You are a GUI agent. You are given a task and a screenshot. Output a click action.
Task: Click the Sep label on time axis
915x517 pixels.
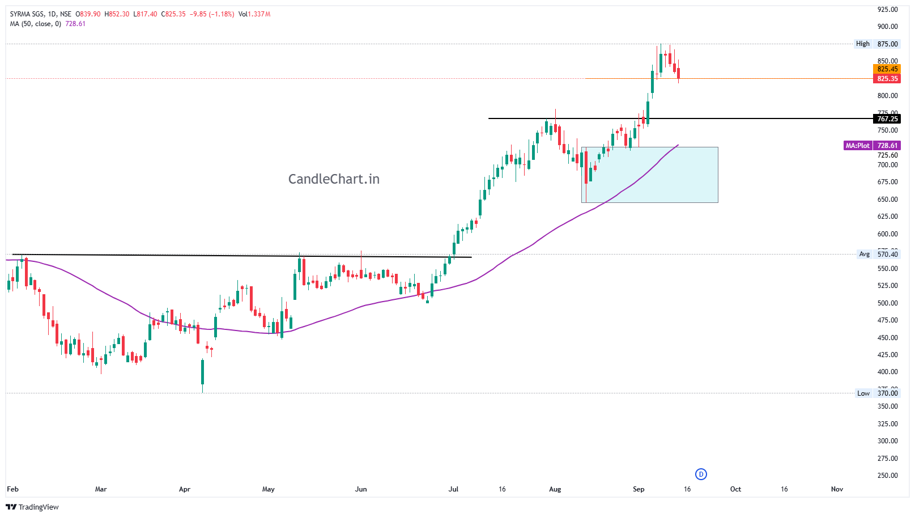click(639, 489)
